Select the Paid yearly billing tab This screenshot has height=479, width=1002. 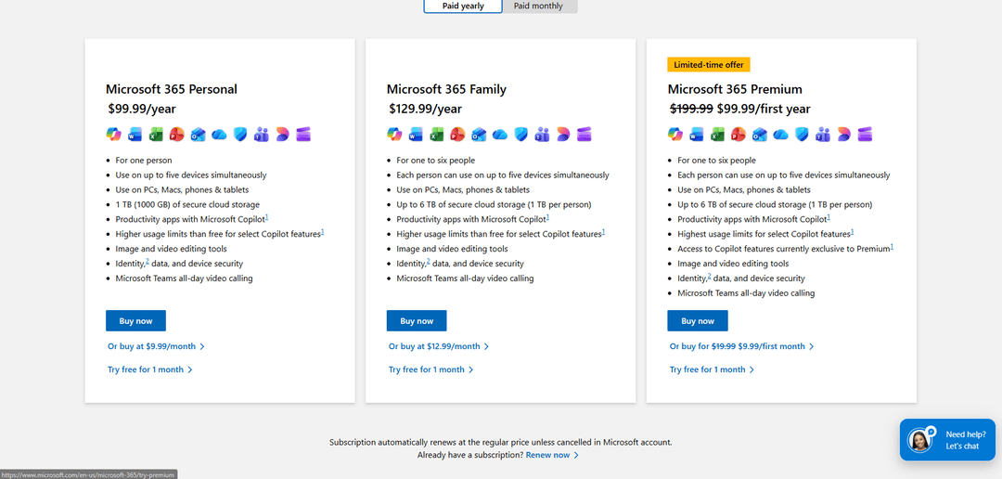point(463,6)
